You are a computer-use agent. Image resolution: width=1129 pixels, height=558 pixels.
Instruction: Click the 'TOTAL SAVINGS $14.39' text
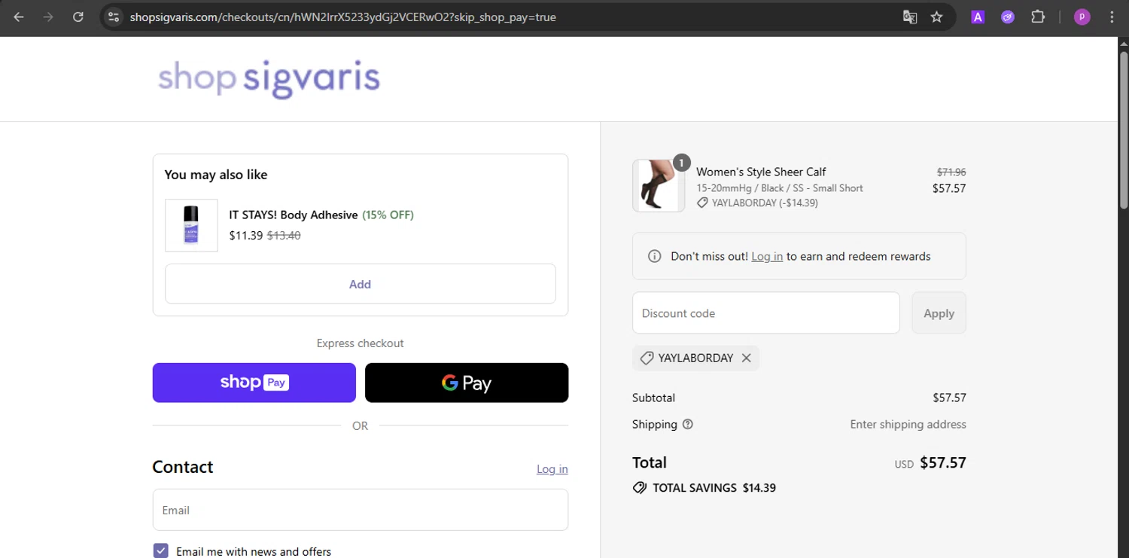click(x=714, y=488)
